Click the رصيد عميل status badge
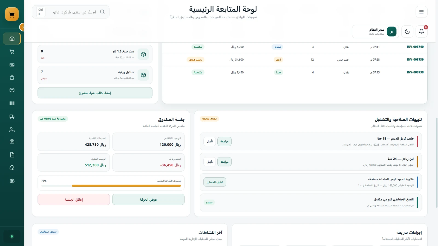438x246 pixels. click(x=195, y=60)
